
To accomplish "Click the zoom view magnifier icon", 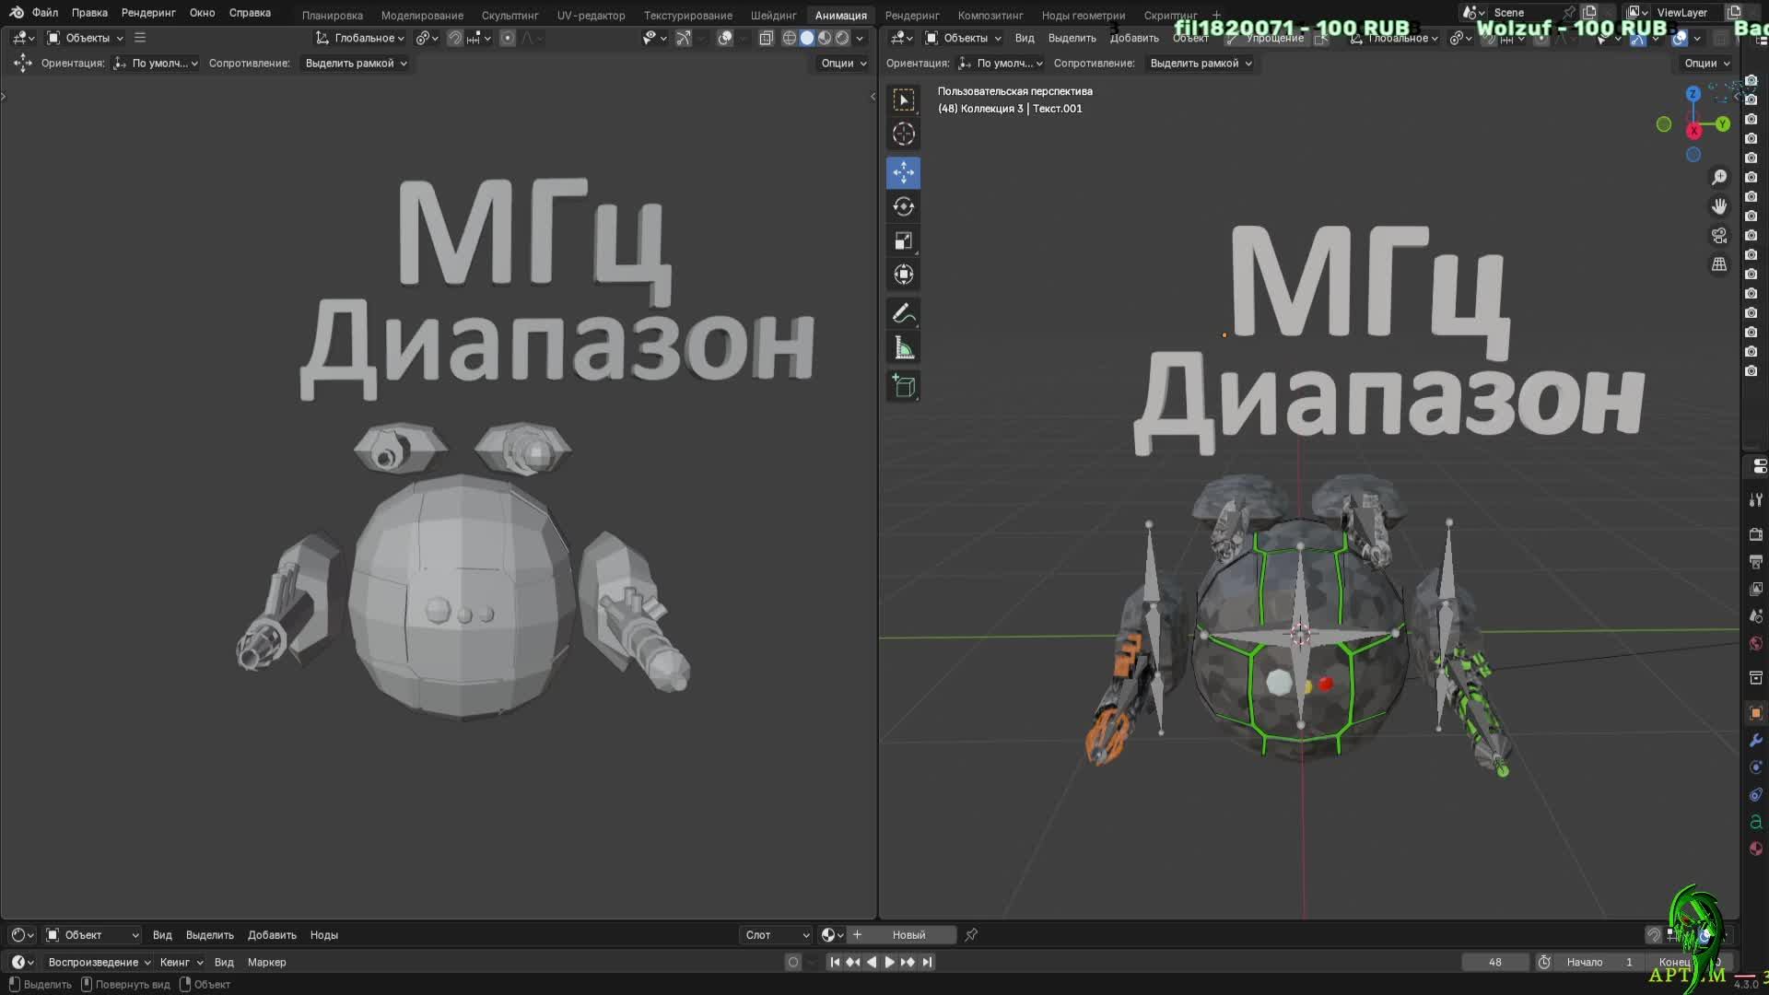I will click(1719, 177).
